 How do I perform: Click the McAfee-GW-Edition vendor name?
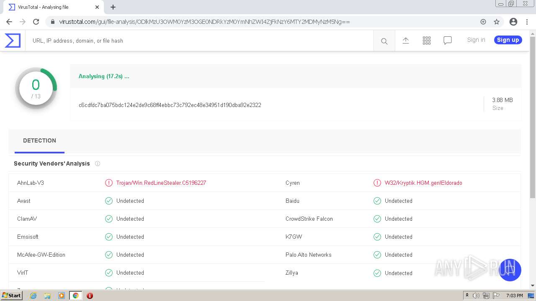41,255
